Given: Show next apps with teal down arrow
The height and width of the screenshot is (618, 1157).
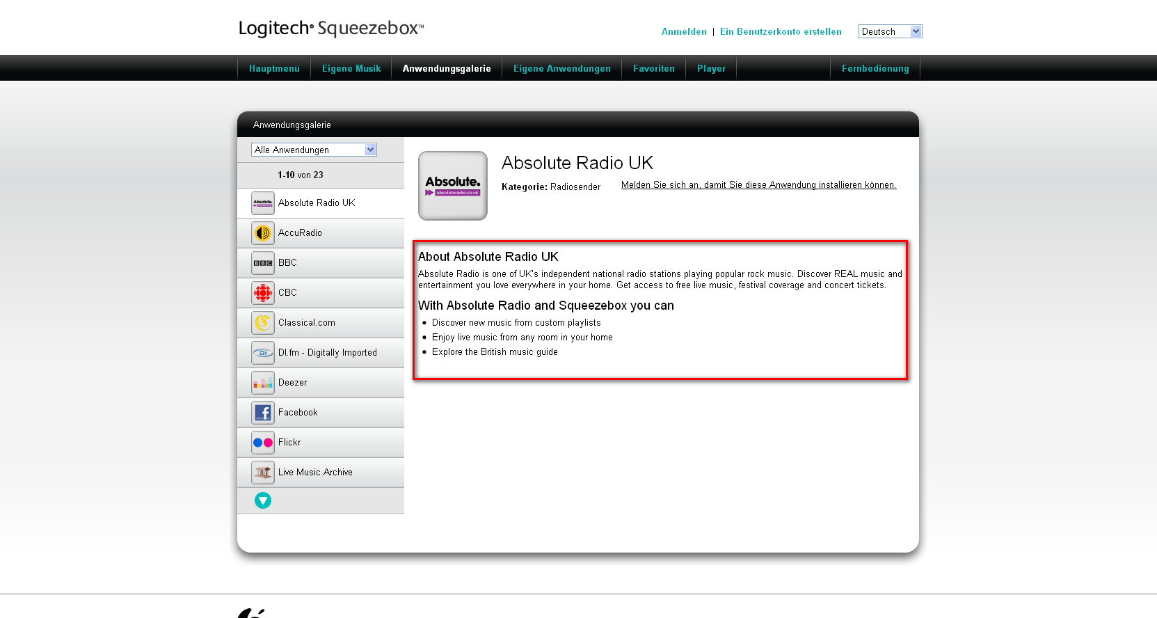Looking at the screenshot, I should pos(263,500).
